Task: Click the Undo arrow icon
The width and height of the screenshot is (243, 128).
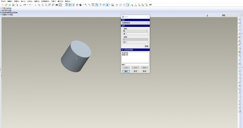Action: point(25,5)
